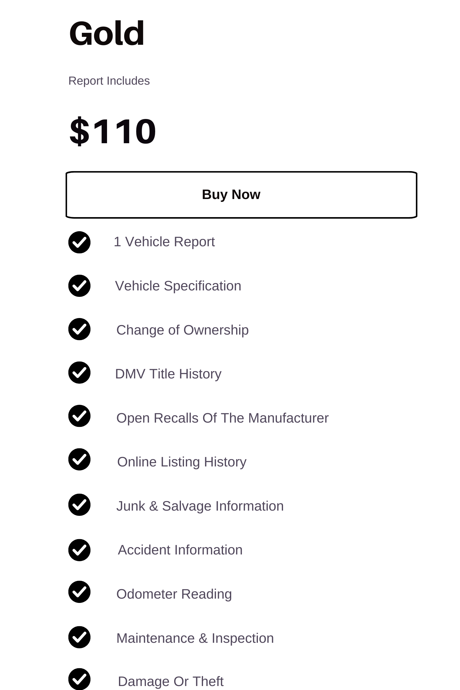Click the Buy Now button
The width and height of the screenshot is (460, 690).
pos(241,195)
